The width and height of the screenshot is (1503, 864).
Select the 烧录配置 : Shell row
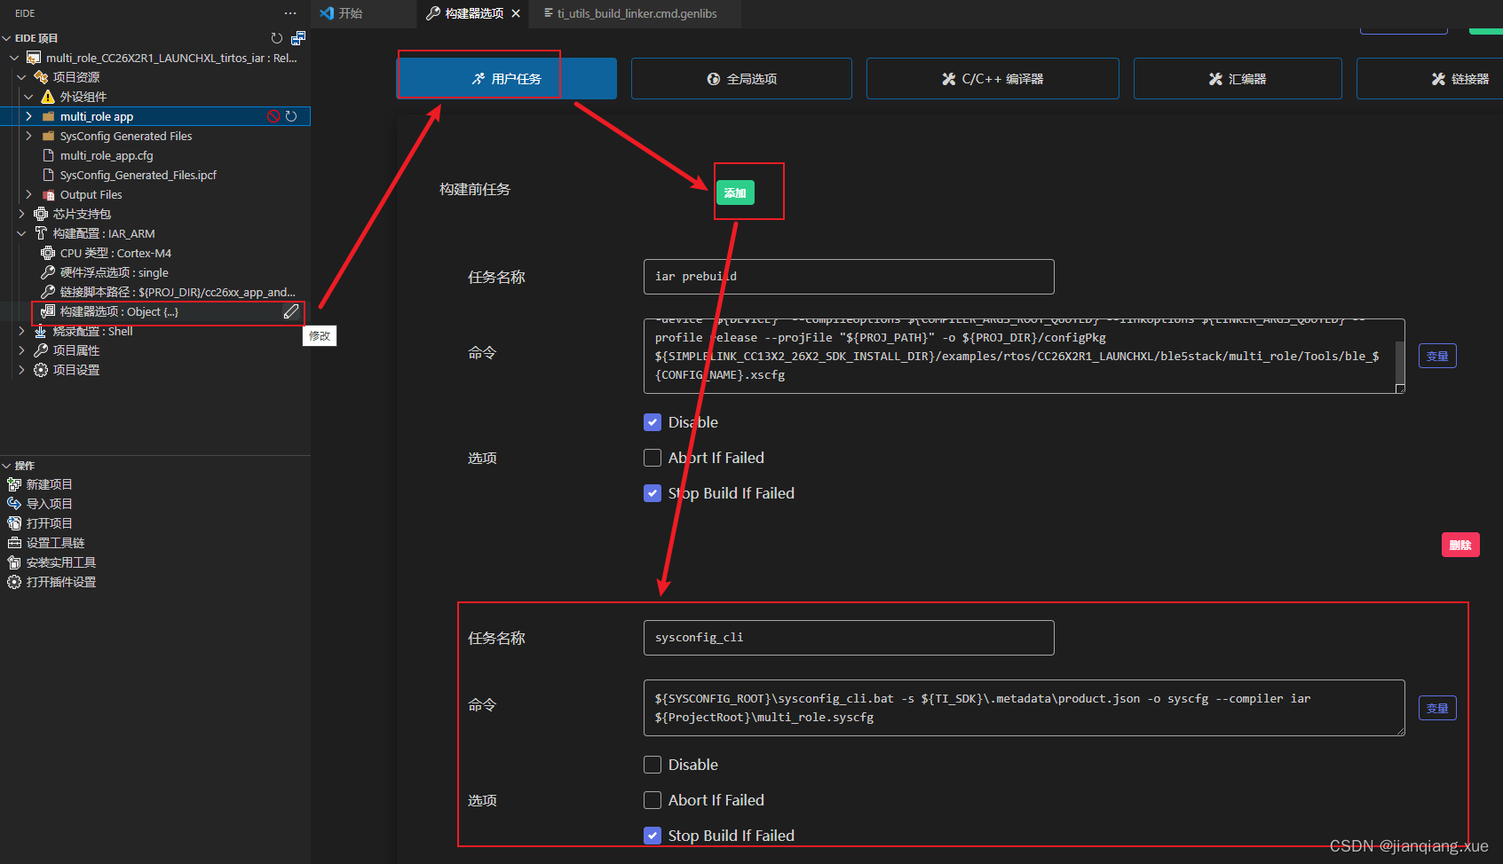155,331
